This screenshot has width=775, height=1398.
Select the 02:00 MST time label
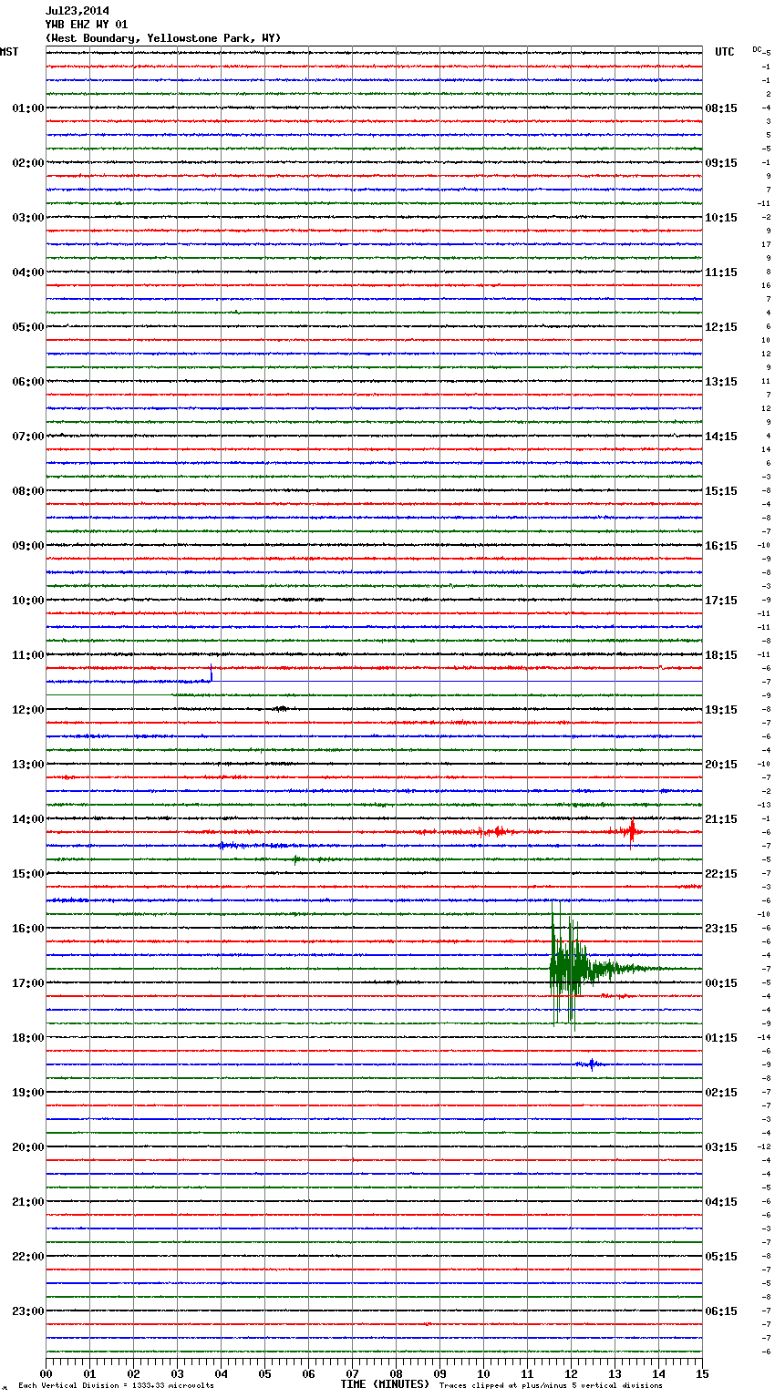coord(28,163)
